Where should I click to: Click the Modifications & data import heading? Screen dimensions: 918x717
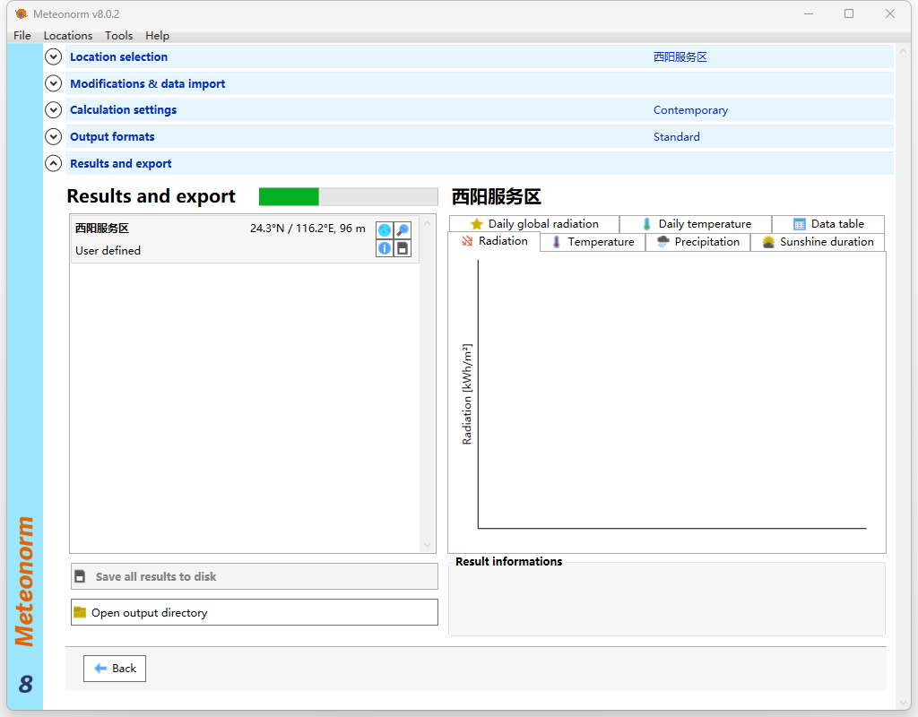tap(148, 83)
